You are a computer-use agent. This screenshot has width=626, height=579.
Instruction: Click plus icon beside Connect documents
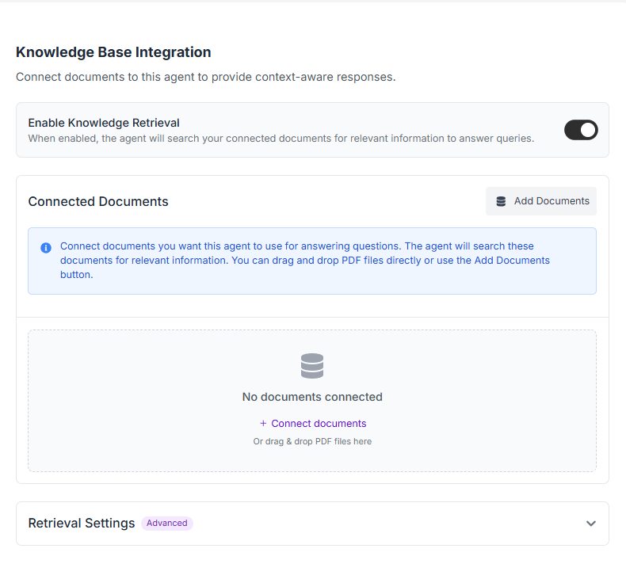click(263, 424)
